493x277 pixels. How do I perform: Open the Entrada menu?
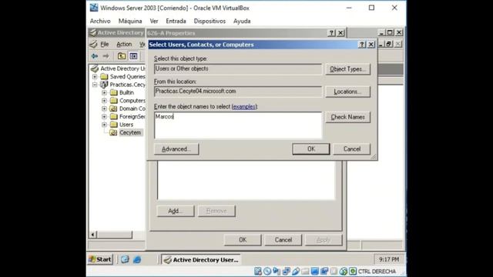pyautogui.click(x=176, y=21)
